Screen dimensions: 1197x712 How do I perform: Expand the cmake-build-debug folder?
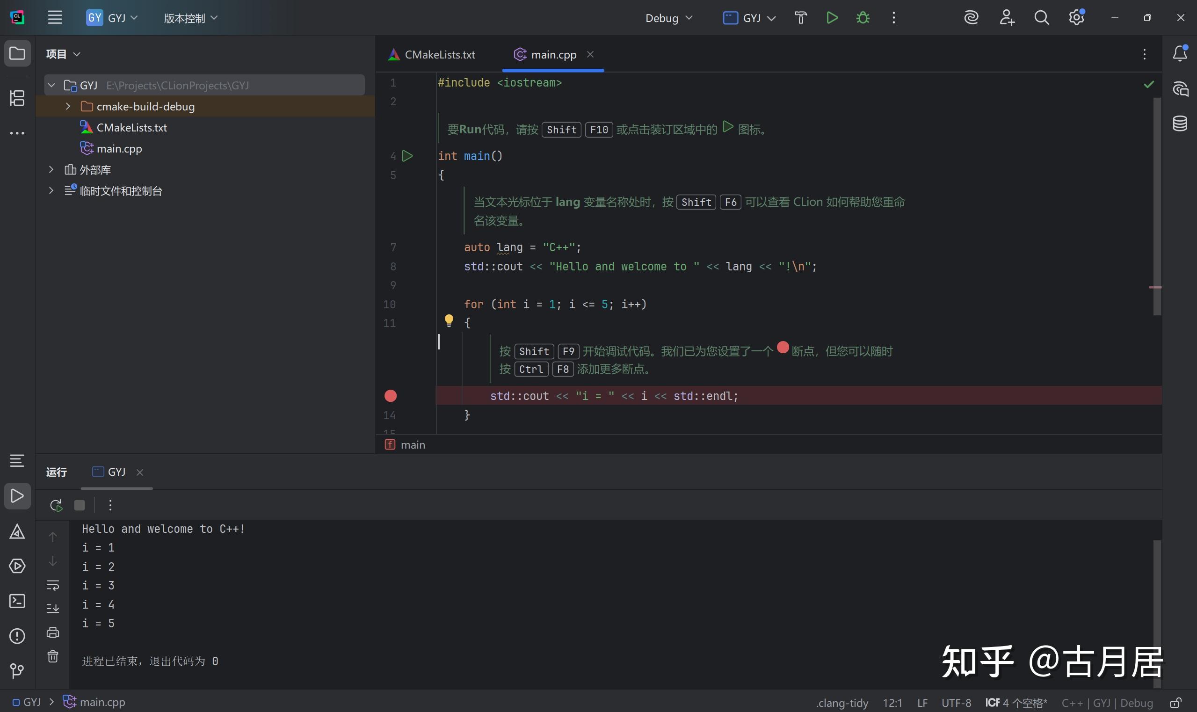68,106
